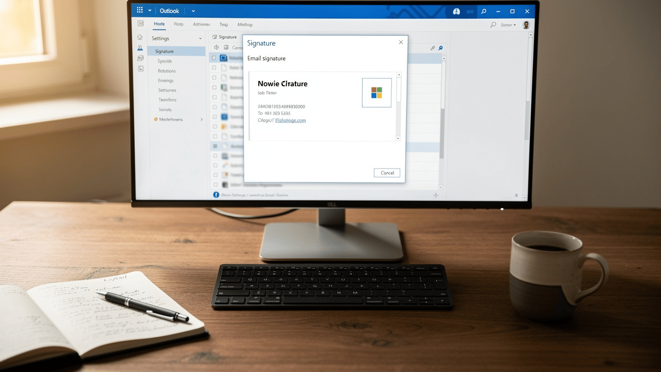Screen dimensions: 661x372
Task: Click the signature box scroll-down arrow
Action: [x=398, y=138]
